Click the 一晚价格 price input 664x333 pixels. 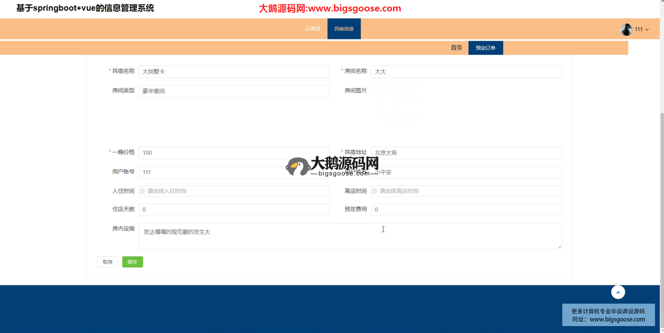[234, 153]
